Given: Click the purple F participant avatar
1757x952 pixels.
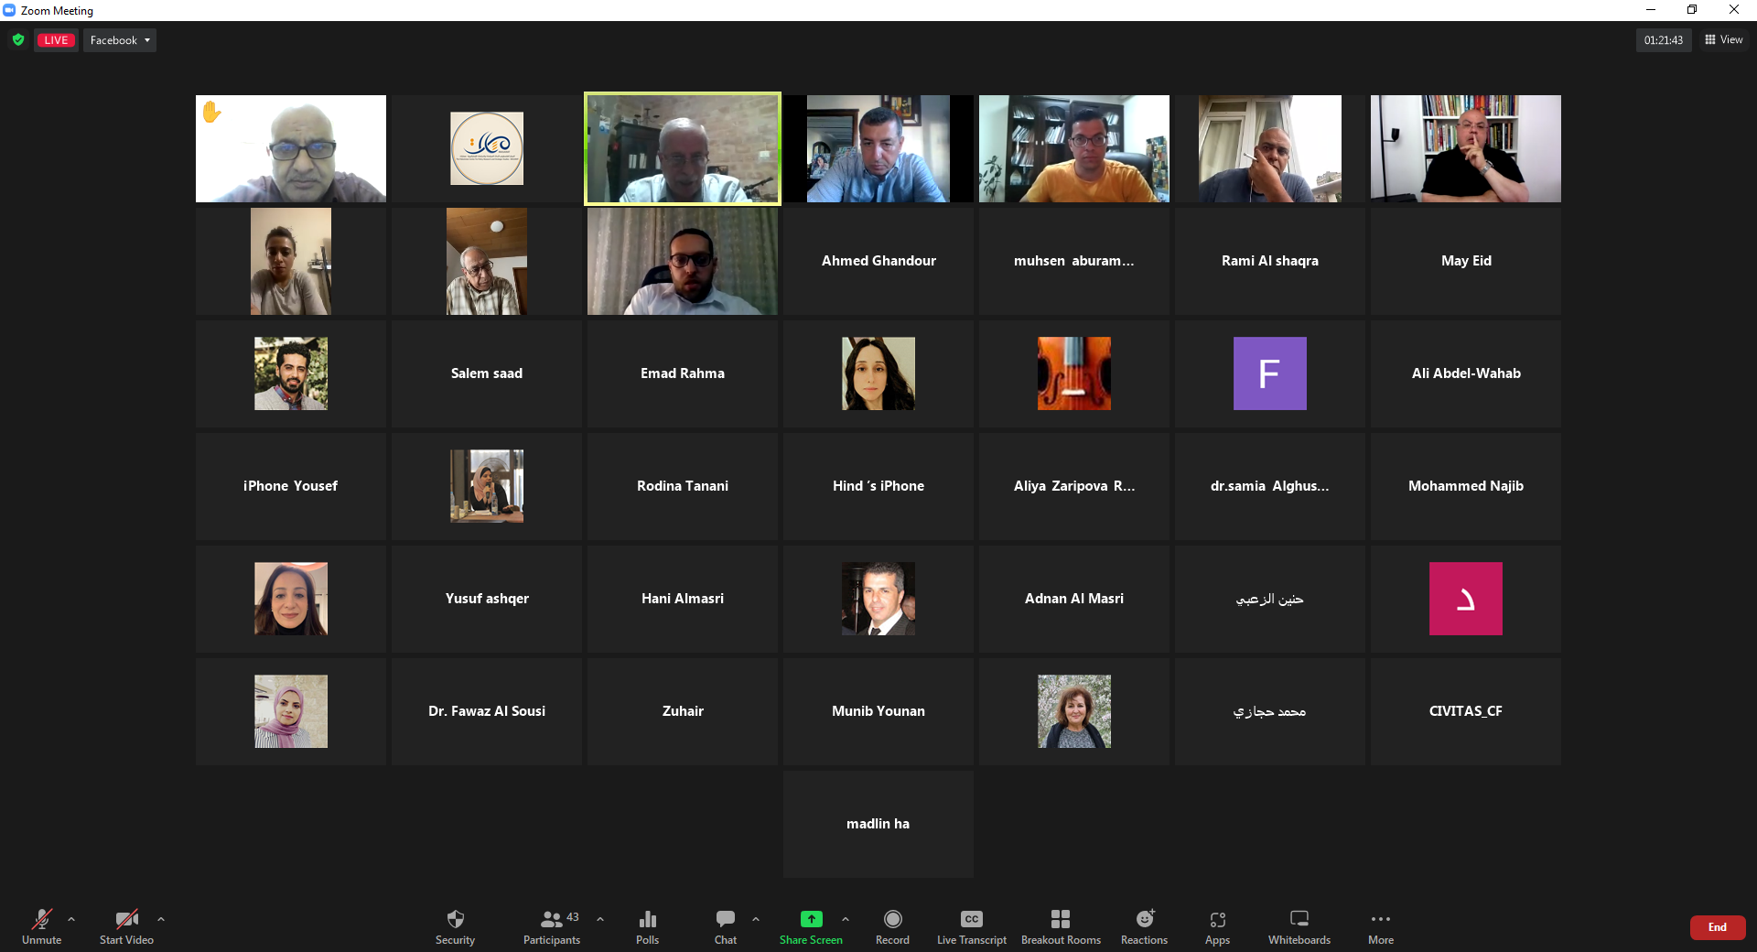Looking at the screenshot, I should click(1269, 373).
